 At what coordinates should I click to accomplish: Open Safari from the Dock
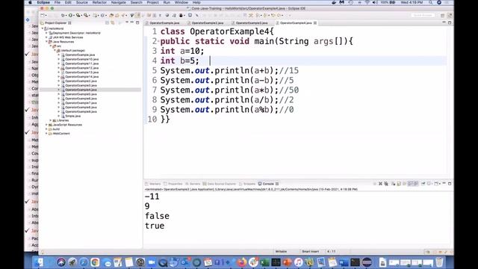[x=83, y=262]
